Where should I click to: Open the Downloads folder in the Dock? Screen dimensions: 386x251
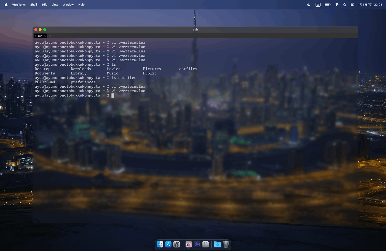point(218,244)
